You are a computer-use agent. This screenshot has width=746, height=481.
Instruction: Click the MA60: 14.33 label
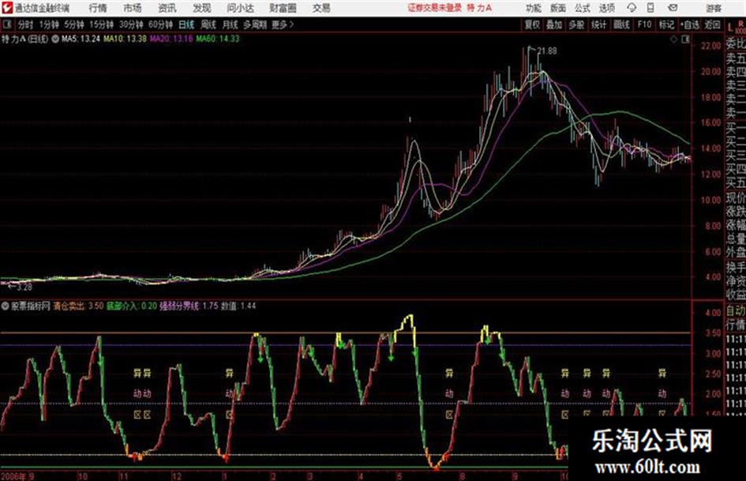(x=218, y=39)
